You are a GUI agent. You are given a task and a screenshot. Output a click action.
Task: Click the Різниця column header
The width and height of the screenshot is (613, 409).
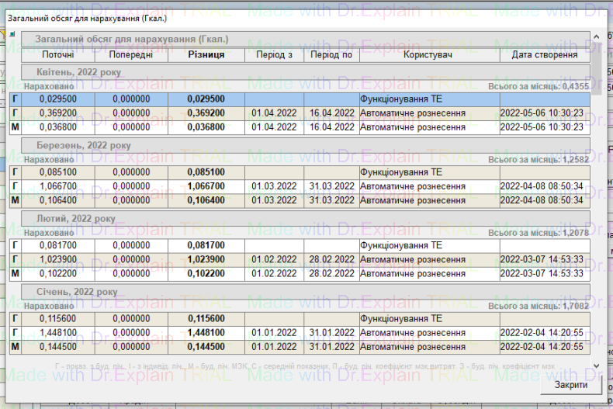(206, 55)
